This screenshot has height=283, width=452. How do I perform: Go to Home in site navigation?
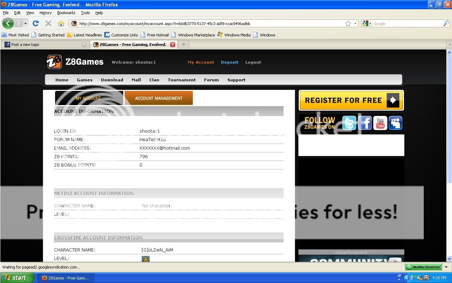tap(62, 80)
